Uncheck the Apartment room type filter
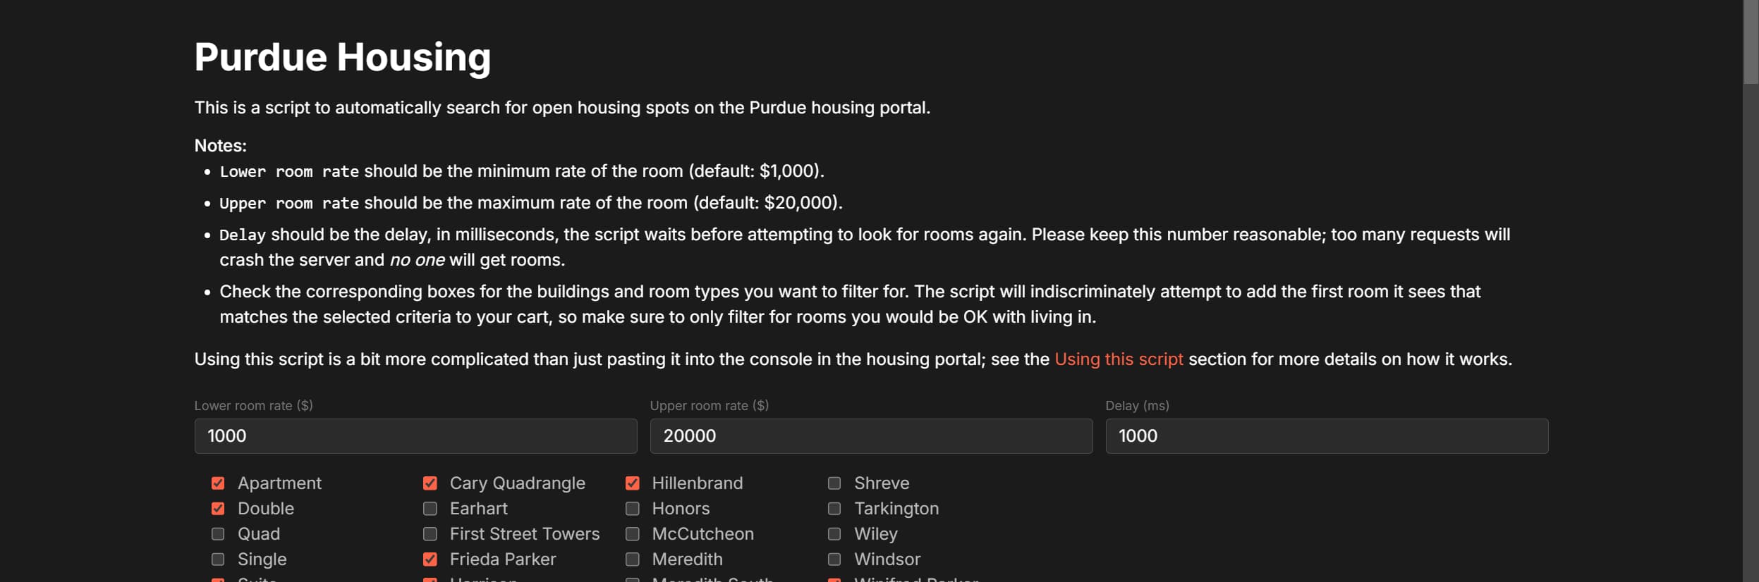1759x582 pixels. click(x=217, y=483)
